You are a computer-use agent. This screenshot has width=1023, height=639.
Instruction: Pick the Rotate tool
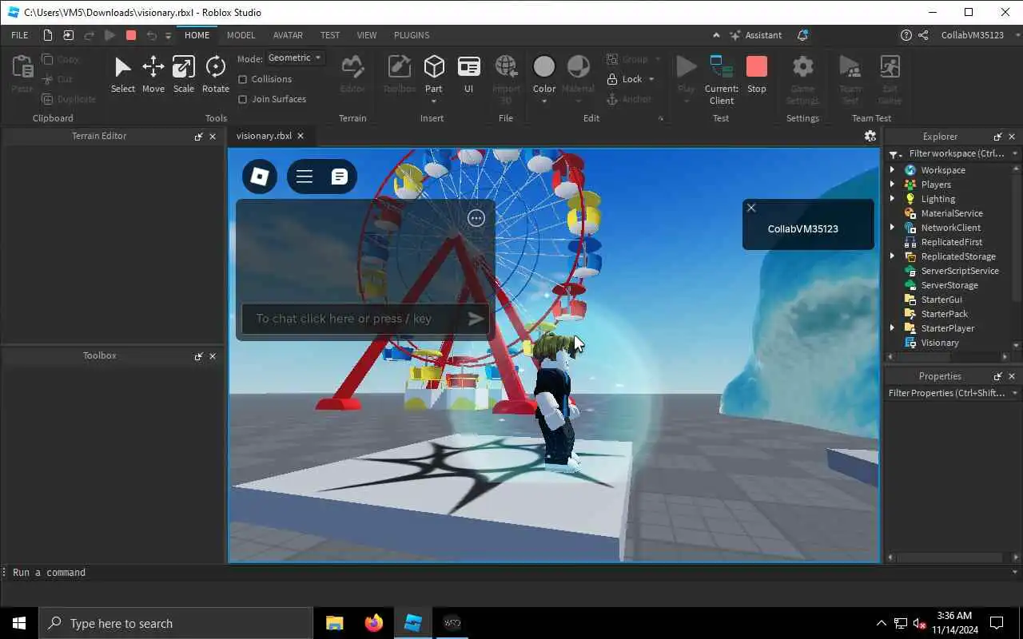tap(215, 74)
